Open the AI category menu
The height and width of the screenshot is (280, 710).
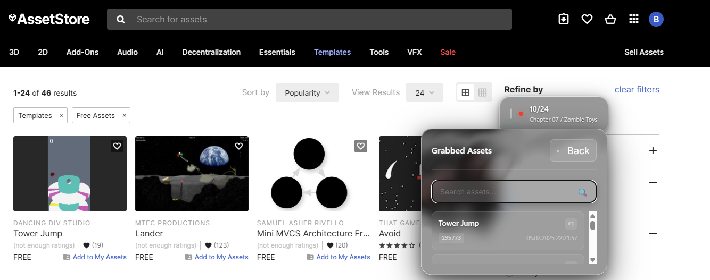[x=160, y=52]
